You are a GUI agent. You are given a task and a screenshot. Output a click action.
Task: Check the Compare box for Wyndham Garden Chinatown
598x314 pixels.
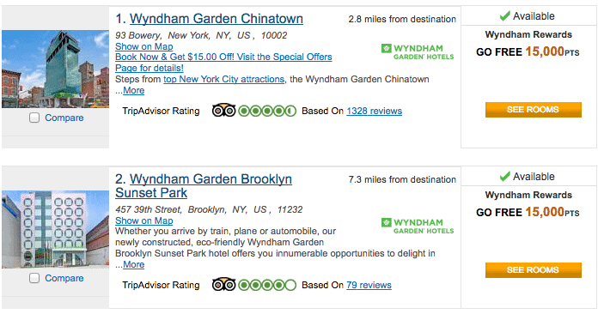click(x=34, y=118)
